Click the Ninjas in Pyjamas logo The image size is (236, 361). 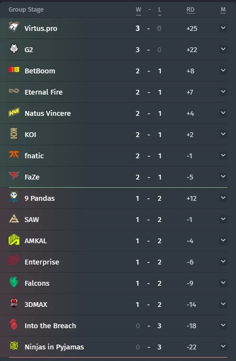coord(14,346)
